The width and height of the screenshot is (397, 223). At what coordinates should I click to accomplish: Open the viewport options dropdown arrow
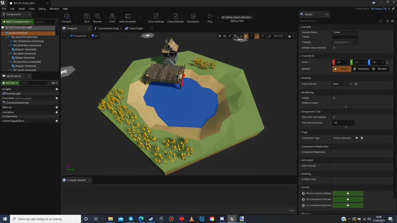[64, 36]
